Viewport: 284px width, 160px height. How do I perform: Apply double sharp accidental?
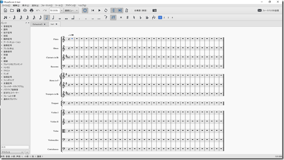[121, 18]
